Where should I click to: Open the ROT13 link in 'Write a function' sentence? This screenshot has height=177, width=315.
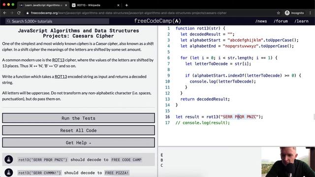coord(61,77)
